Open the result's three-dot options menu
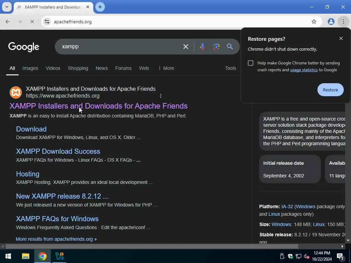Viewport: 351px width, 263px height. click(160, 96)
